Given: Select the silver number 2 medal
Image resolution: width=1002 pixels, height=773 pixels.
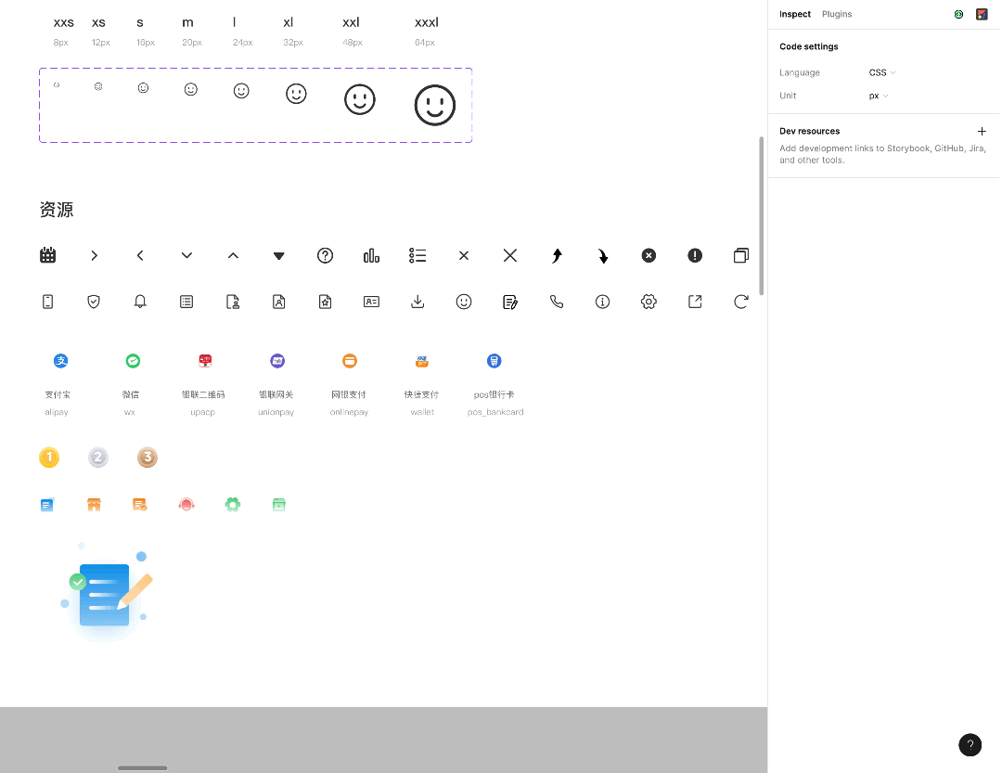Looking at the screenshot, I should [x=97, y=457].
